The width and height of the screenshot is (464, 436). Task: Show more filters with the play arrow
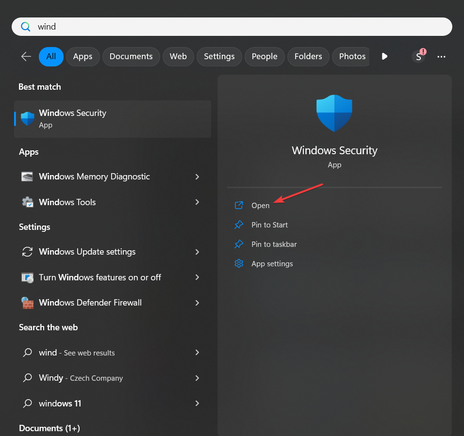(384, 56)
